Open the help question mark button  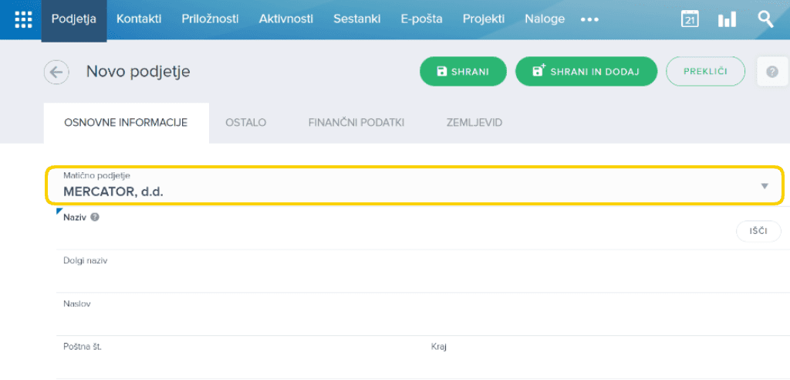click(x=772, y=72)
